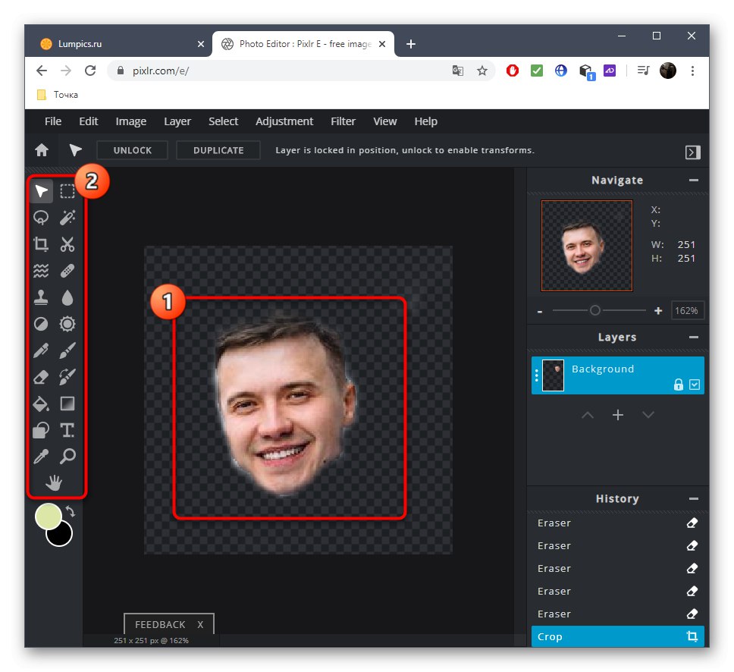Collapse the Navigate panel
This screenshot has width=734, height=672.
point(694,181)
